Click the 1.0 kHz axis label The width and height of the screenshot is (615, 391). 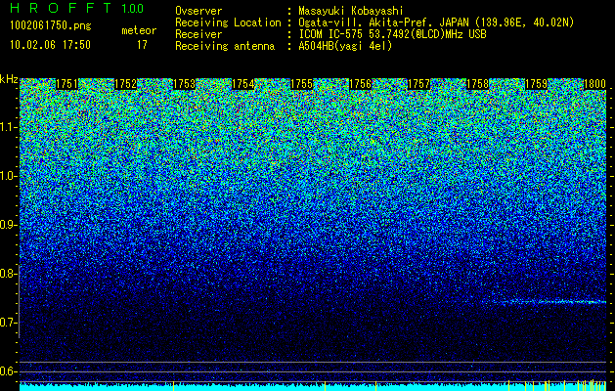pyautogui.click(x=9, y=176)
